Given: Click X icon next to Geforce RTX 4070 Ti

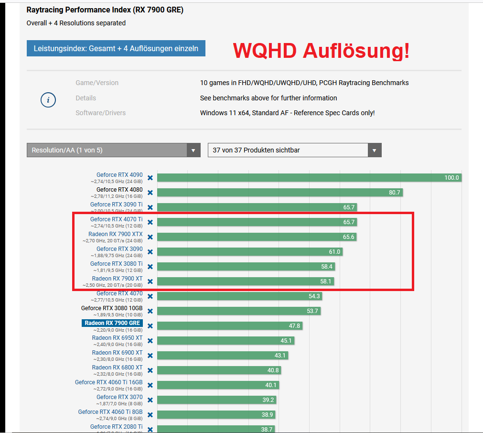Looking at the screenshot, I should (150, 222).
